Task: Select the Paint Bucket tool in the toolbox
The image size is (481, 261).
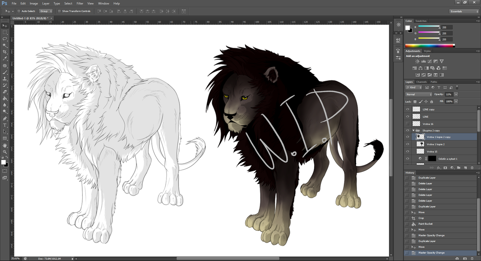Action: (x=5, y=98)
